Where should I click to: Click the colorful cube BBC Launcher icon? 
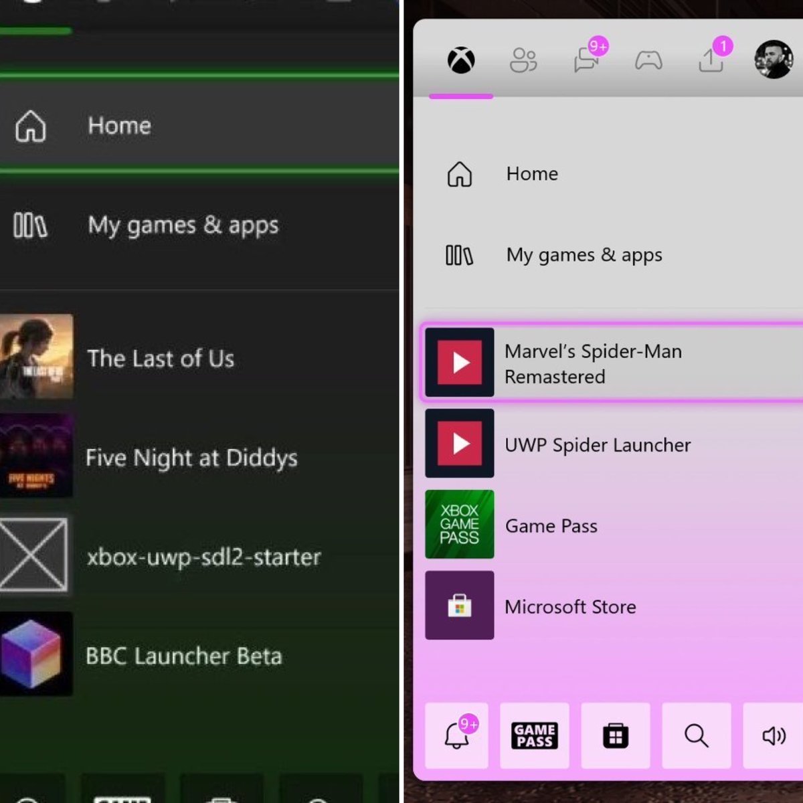coord(36,654)
